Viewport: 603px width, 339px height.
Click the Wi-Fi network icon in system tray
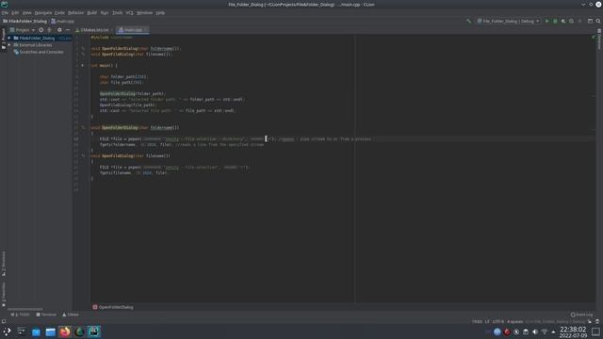point(545,331)
